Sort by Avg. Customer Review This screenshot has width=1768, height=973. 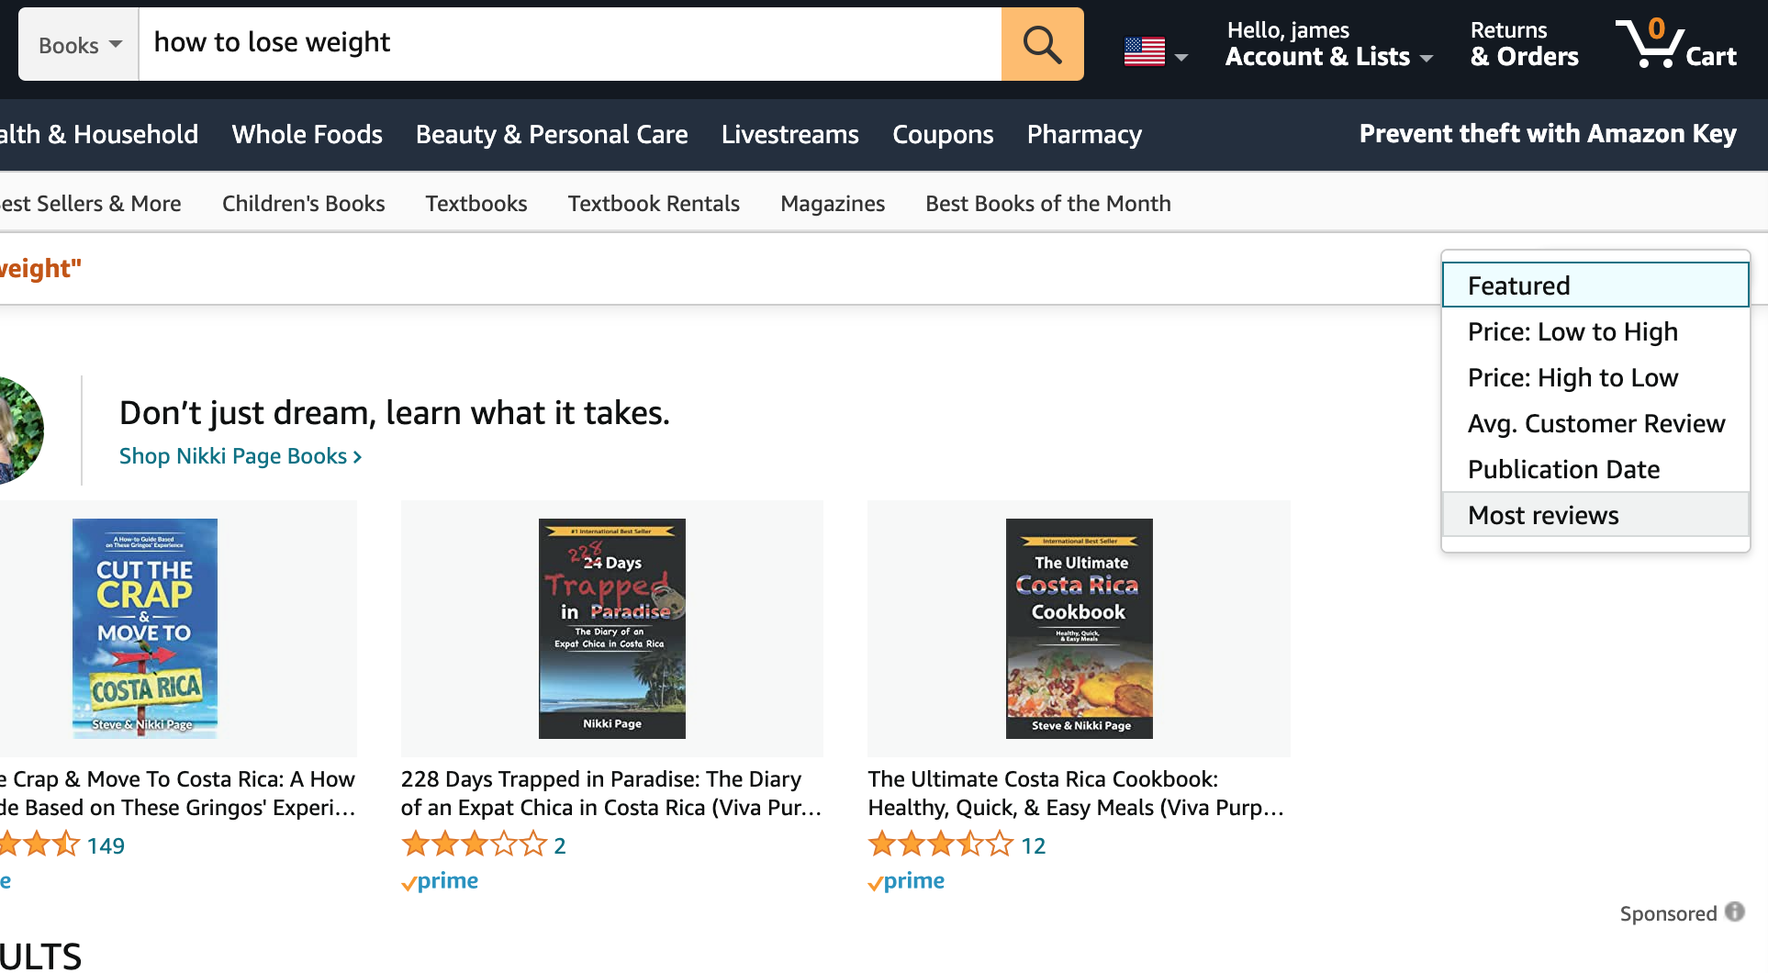(1595, 423)
